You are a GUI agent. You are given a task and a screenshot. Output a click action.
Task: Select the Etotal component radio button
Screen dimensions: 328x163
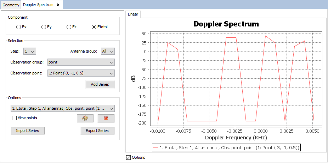(x=94, y=27)
